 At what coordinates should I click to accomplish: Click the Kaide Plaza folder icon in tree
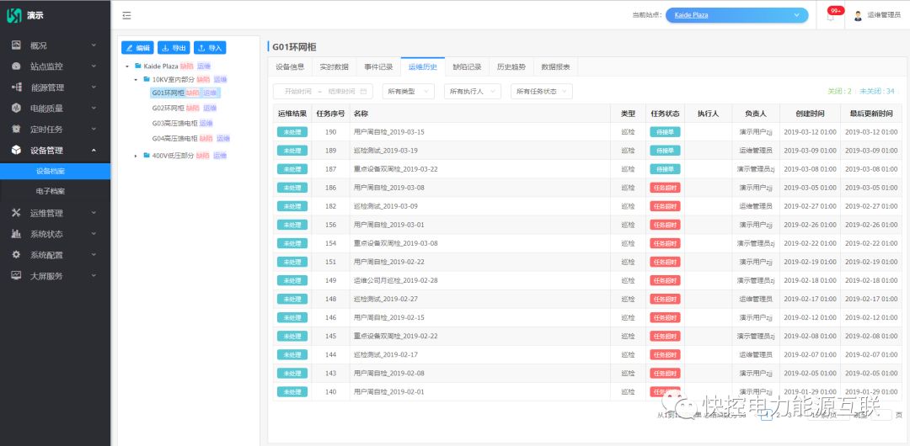138,66
